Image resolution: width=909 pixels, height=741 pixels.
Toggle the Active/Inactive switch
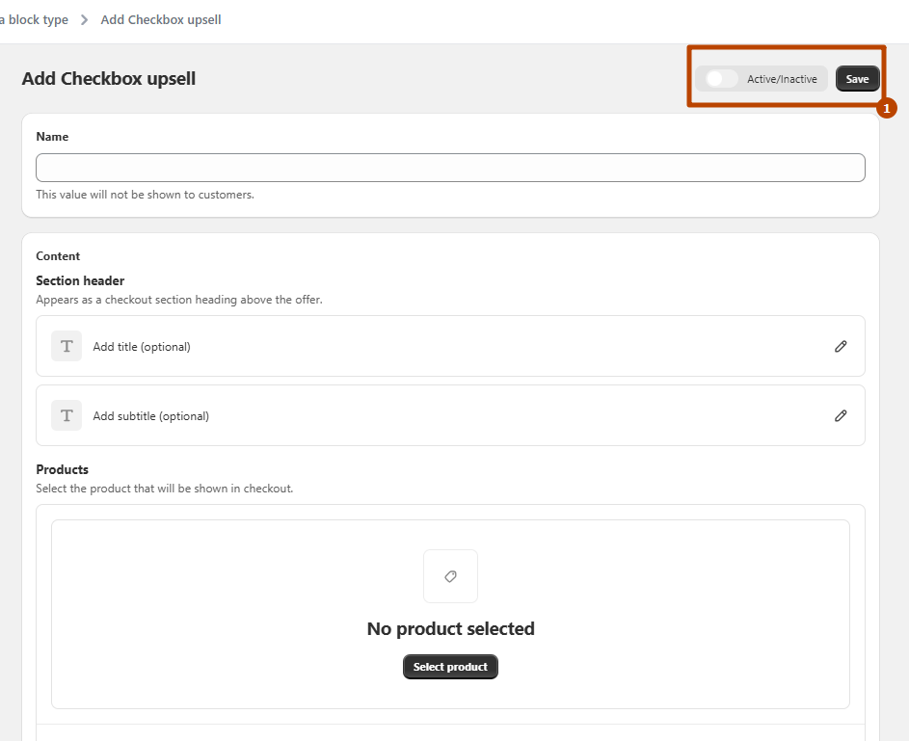pyautogui.click(x=721, y=79)
